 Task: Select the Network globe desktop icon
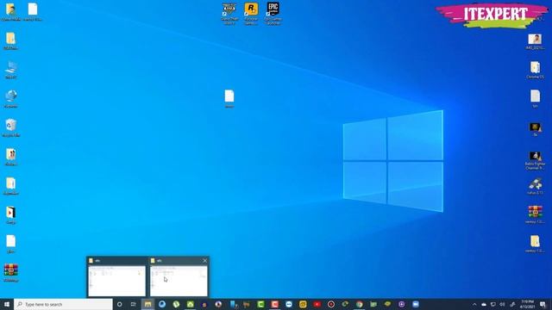click(11, 99)
